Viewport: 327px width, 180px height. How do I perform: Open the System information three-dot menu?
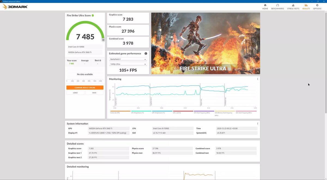pyautogui.click(x=258, y=124)
